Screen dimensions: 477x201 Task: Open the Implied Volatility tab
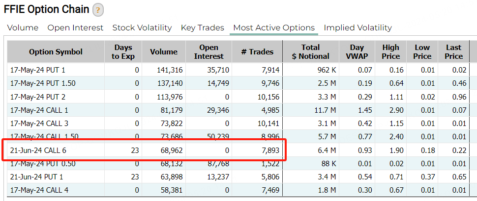[358, 28]
